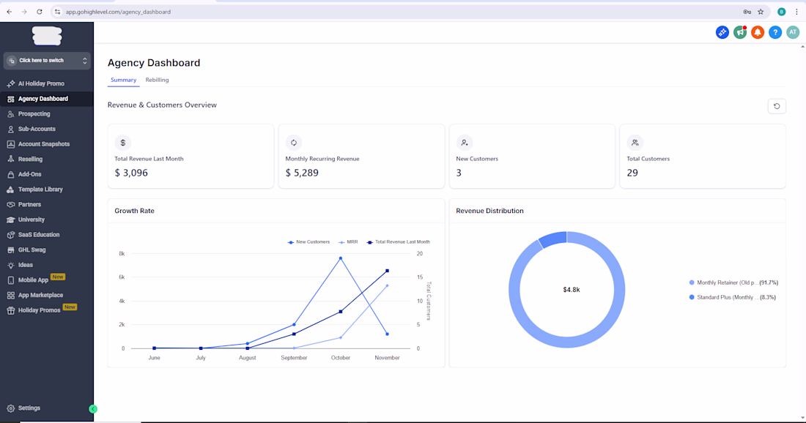This screenshot has height=423, width=806.
Task: Click the Total Revenue Last Month card
Action: click(x=191, y=156)
